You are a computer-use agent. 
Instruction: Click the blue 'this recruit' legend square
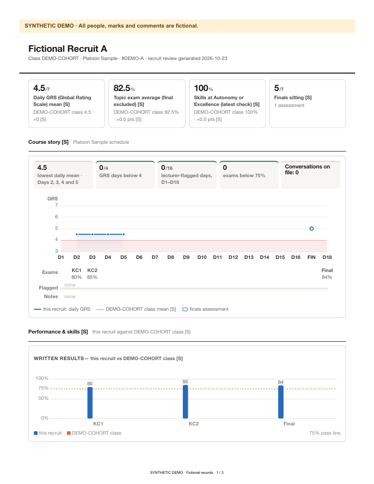click(36, 433)
